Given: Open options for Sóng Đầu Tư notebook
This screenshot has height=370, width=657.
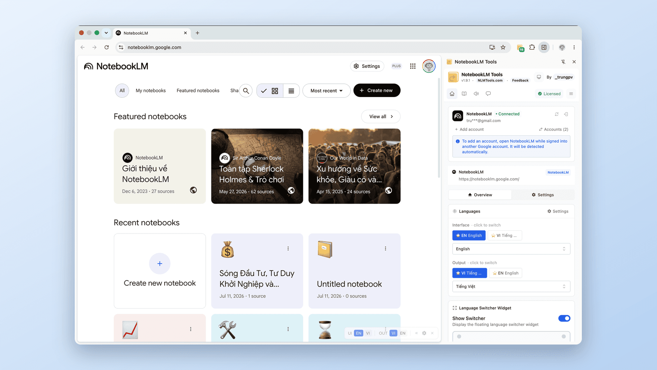Looking at the screenshot, I should tap(288, 249).
